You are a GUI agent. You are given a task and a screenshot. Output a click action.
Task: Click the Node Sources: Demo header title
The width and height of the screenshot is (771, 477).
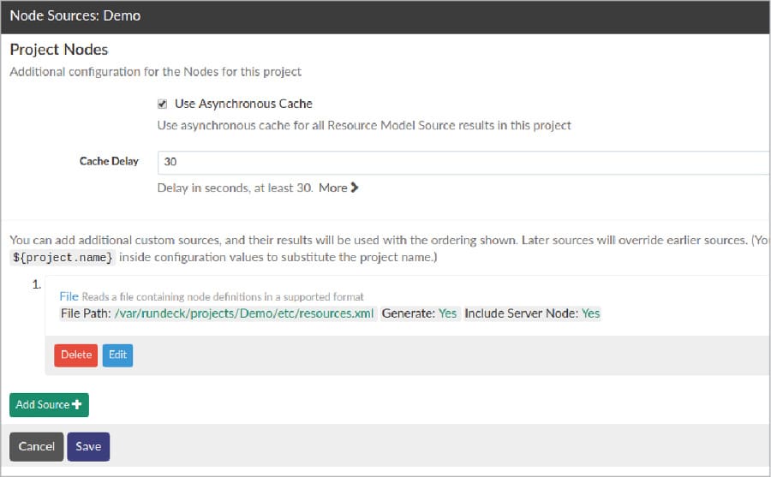point(75,15)
